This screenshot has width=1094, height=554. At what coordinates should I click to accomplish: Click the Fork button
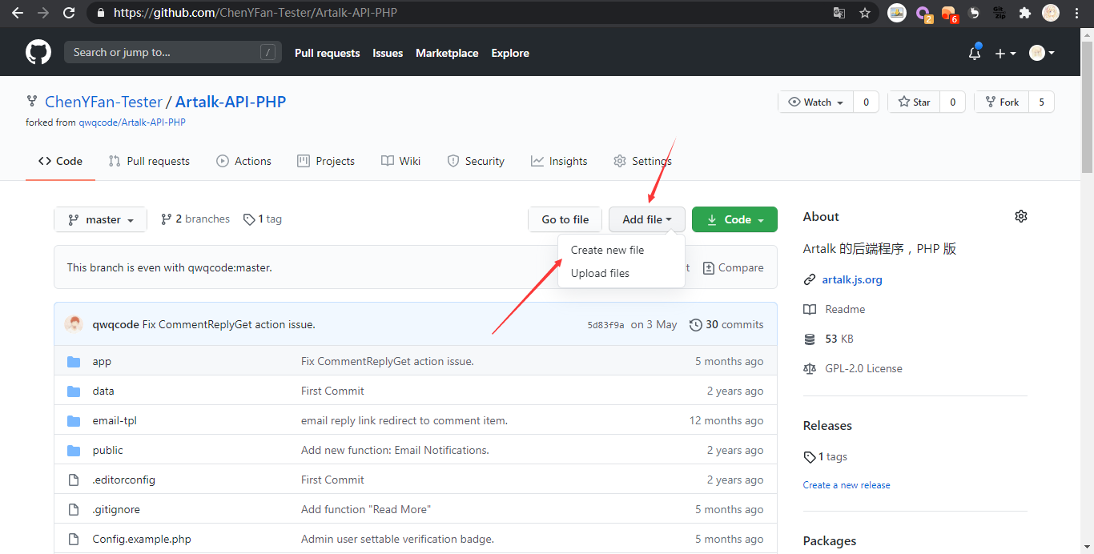tap(1002, 102)
